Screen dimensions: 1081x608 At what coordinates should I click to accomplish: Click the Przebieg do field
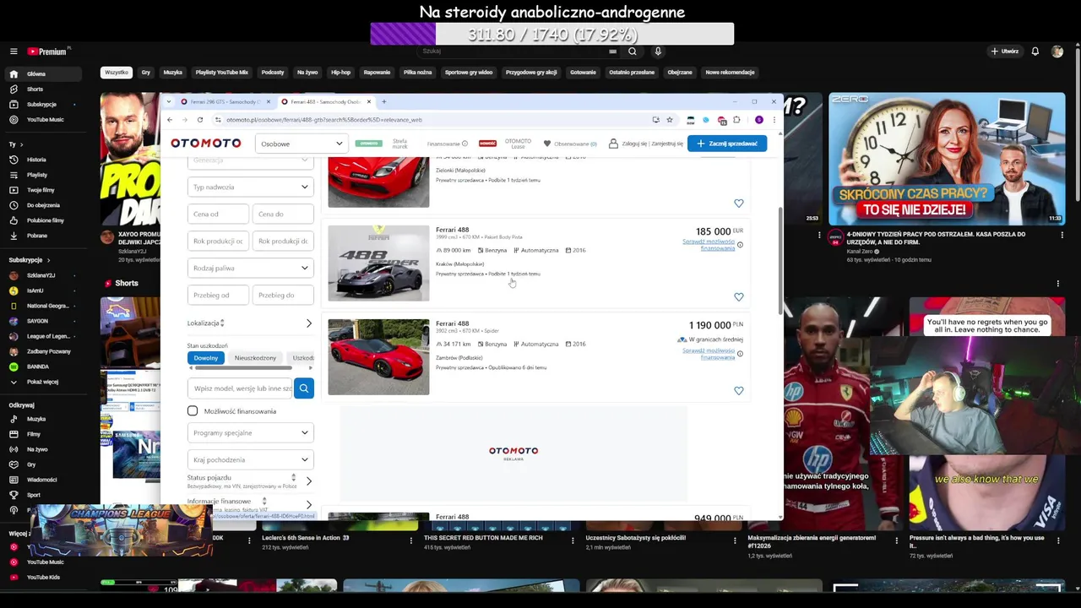pos(283,295)
